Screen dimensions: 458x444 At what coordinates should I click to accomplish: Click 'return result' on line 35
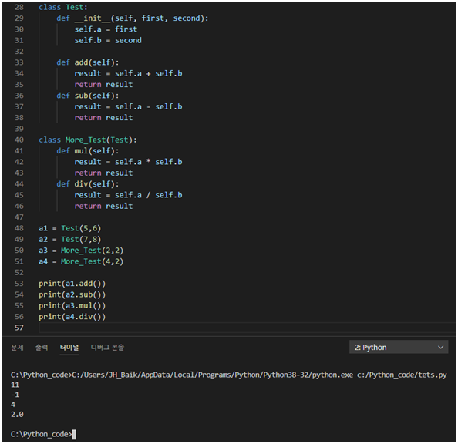[103, 85]
